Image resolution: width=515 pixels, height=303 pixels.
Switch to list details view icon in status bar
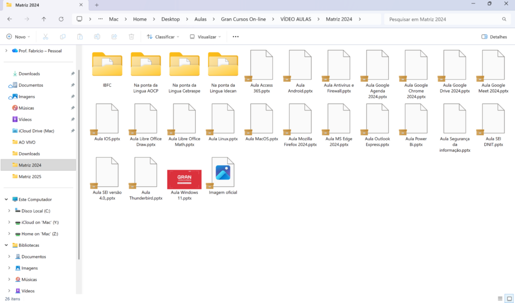click(500, 298)
